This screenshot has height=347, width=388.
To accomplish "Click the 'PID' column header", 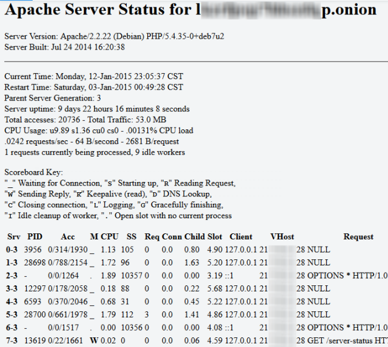I will [35, 237].
